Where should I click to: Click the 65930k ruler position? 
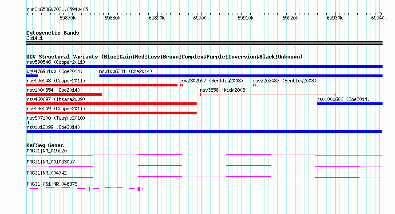point(335,18)
